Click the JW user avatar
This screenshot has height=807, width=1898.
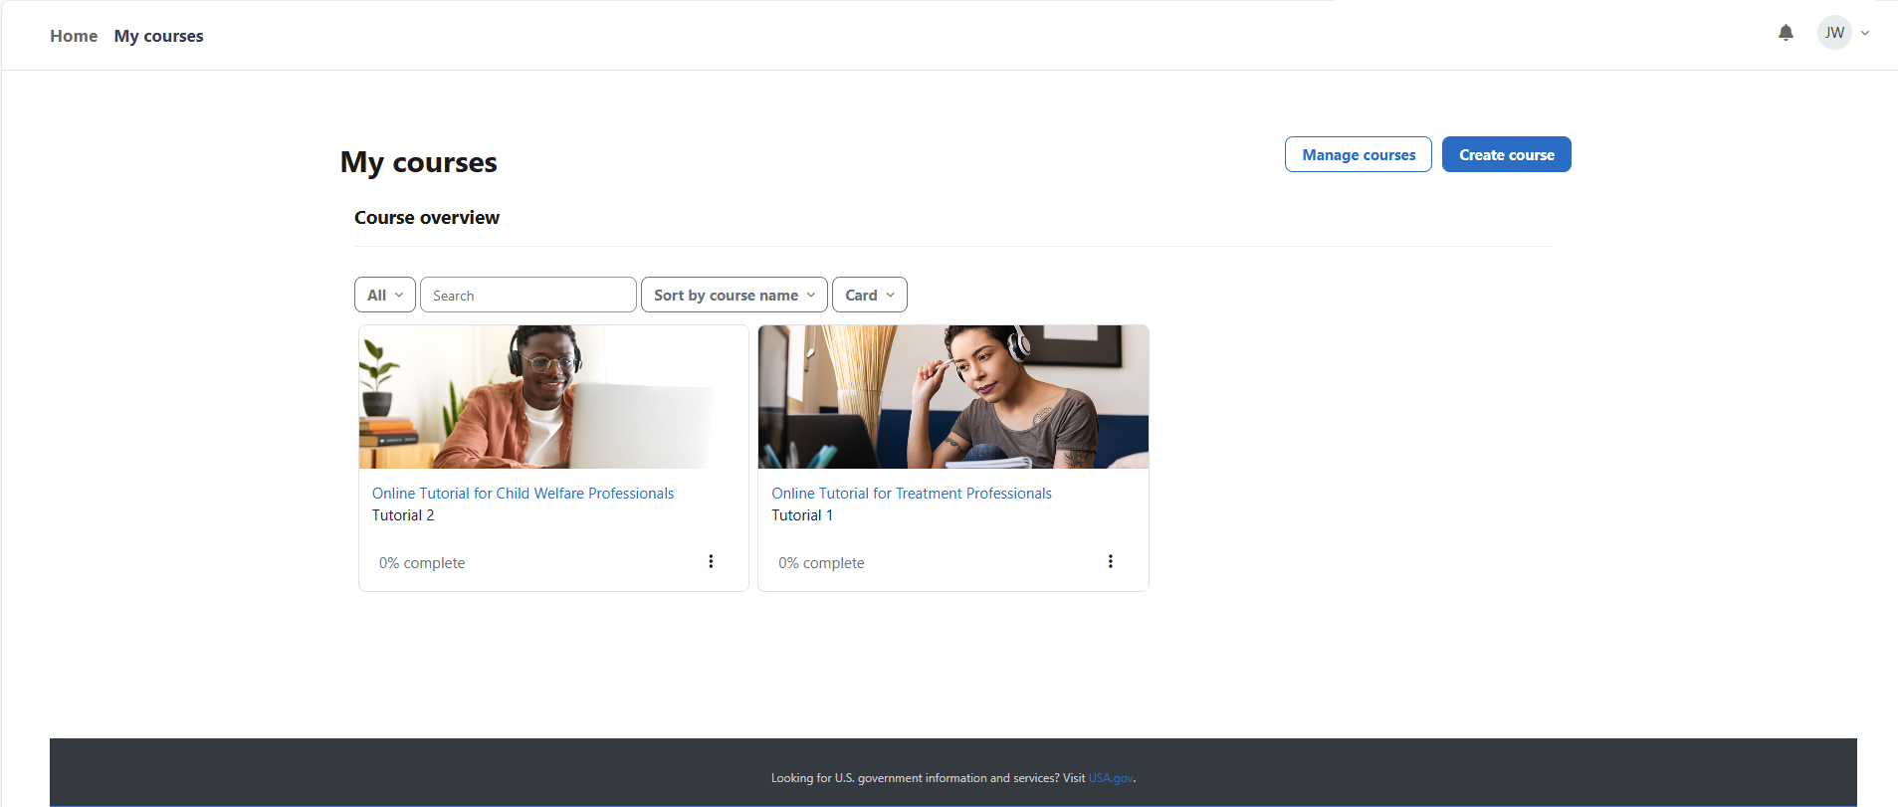tap(1833, 33)
